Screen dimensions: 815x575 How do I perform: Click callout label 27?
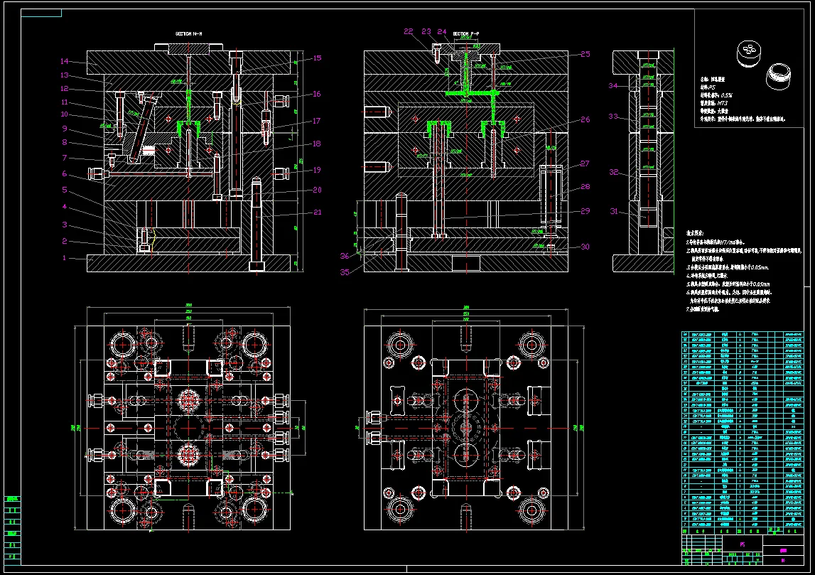click(x=585, y=163)
